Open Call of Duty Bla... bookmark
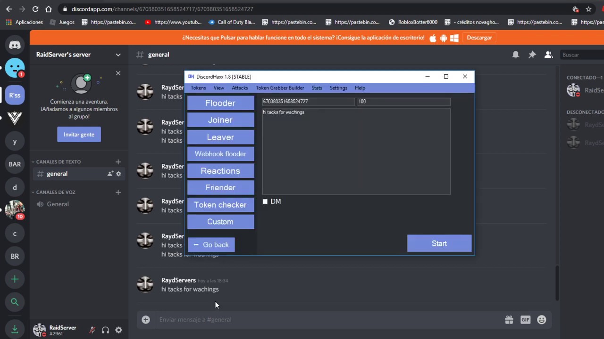This screenshot has width=604, height=339. (x=232, y=22)
